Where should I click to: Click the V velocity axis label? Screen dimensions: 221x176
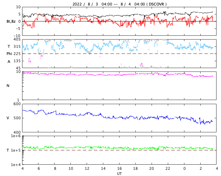(x=8, y=118)
